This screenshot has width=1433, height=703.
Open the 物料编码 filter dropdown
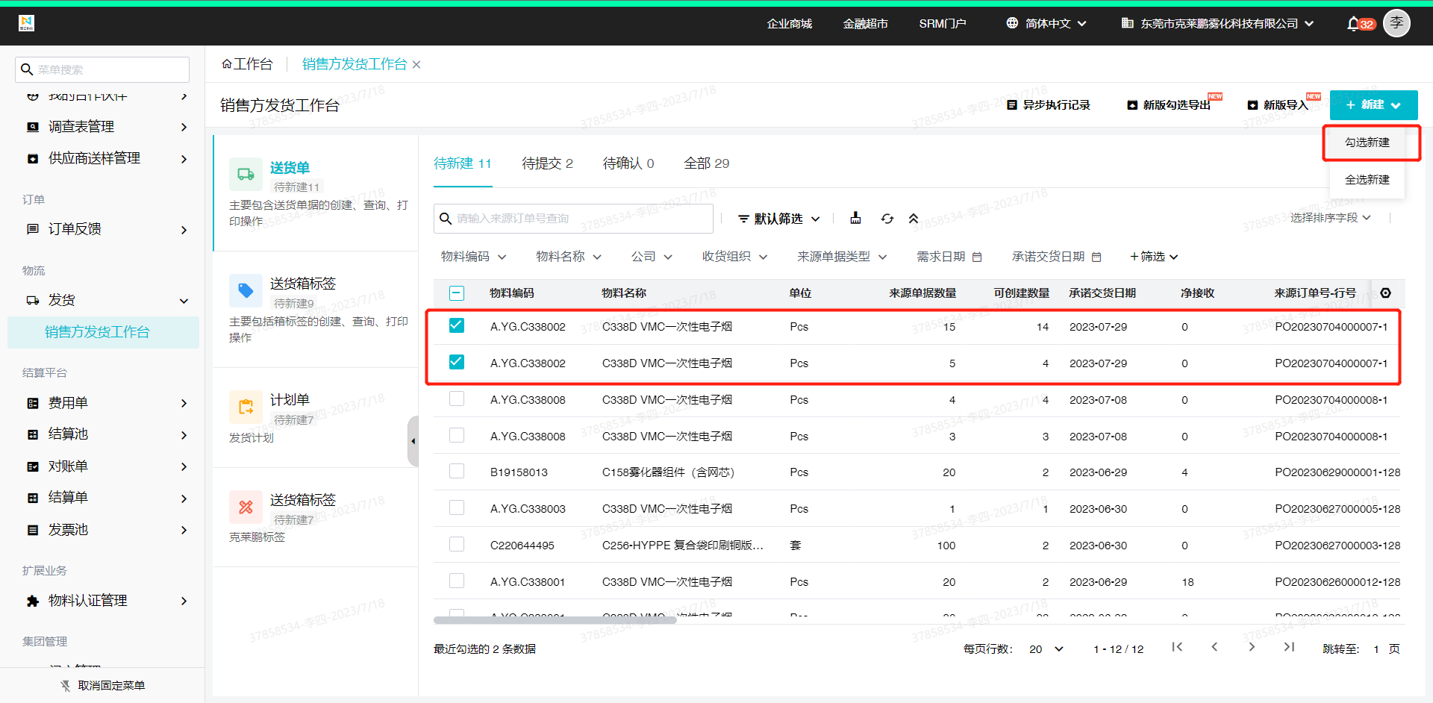tap(474, 257)
